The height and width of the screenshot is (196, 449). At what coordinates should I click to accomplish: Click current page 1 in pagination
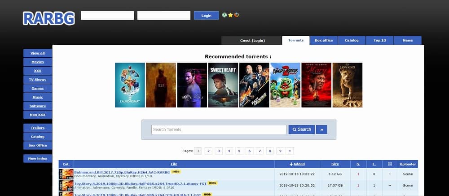(198, 151)
